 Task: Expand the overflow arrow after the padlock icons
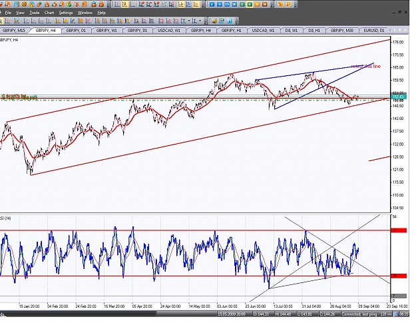point(108,6)
